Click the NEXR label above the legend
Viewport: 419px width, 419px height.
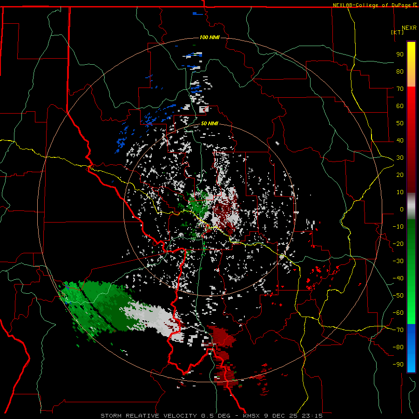click(x=409, y=28)
